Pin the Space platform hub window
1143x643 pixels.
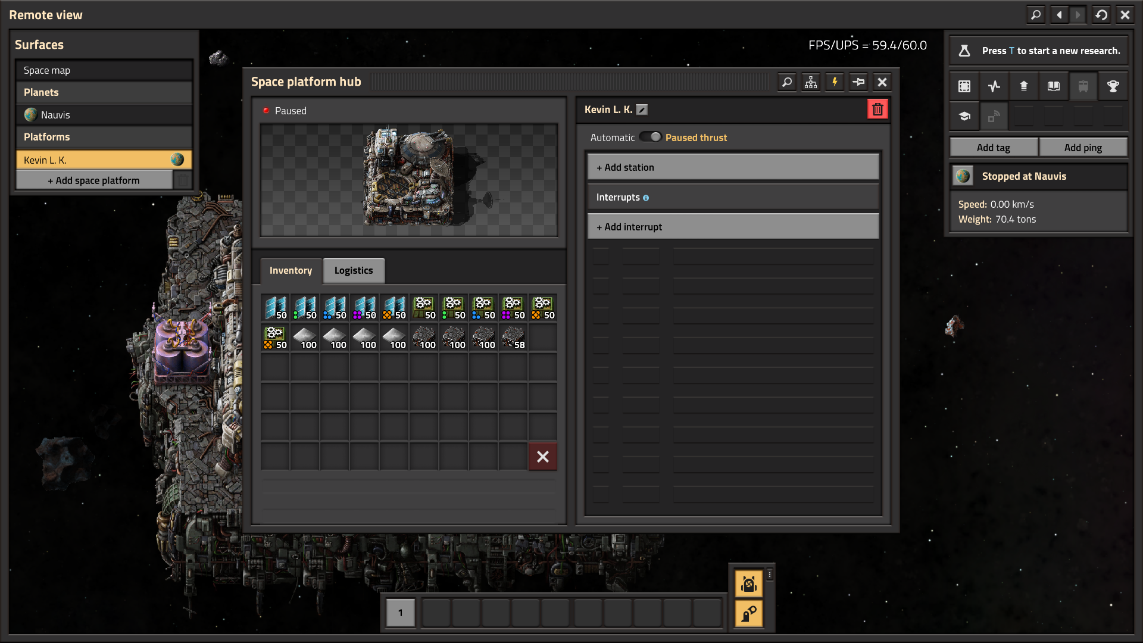pos(858,82)
